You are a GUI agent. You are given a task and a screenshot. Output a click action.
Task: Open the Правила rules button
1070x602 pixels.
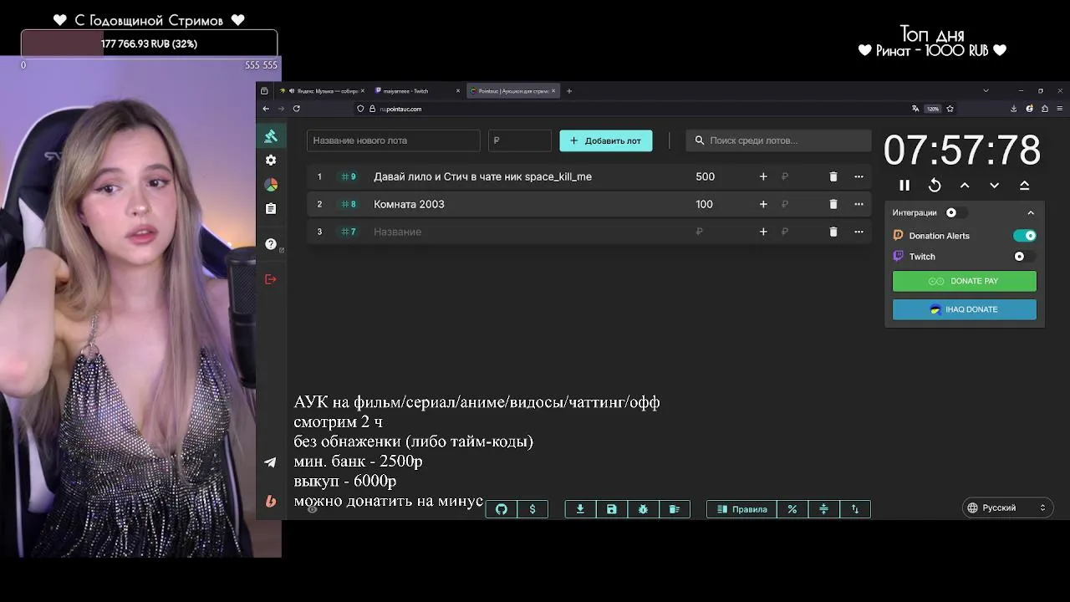[x=742, y=509]
